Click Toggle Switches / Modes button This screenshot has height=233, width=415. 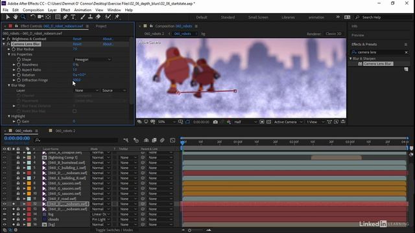pyautogui.click(x=114, y=230)
